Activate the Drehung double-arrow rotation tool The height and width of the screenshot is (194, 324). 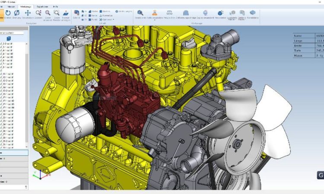click(x=17, y=15)
